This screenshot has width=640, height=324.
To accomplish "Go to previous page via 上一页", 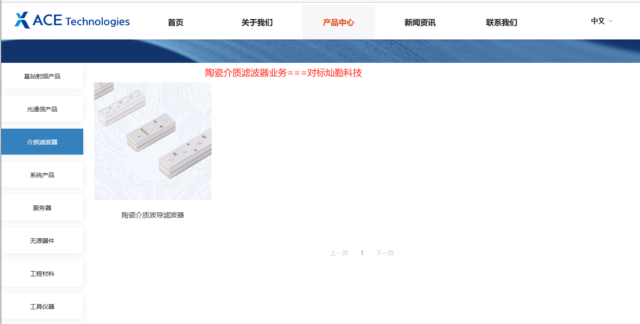I will coord(339,253).
